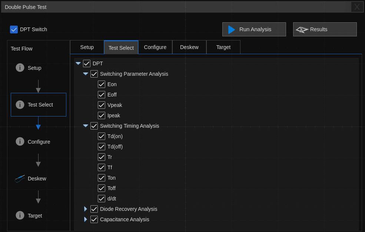Click the Target info icon in Test Flow

20,215
